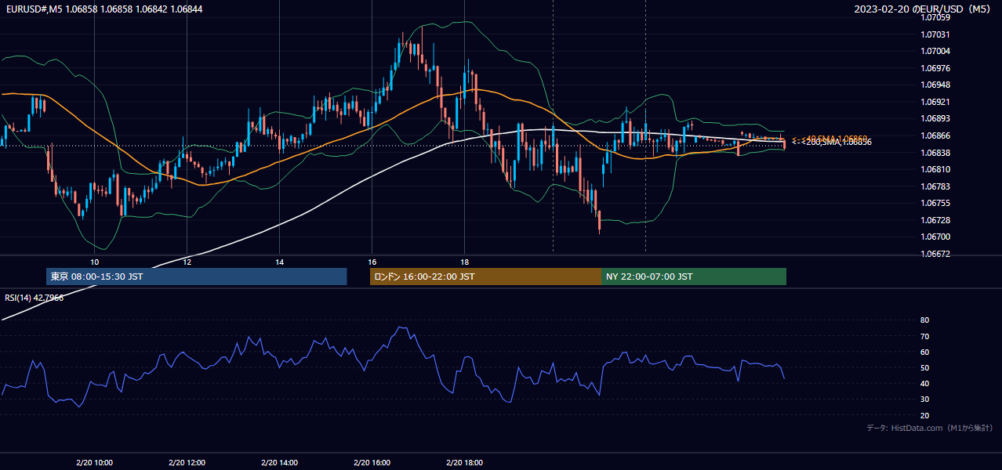Select the 東京 08:00-15:30 JST session bar
Image resolution: width=1002 pixels, height=470 pixels.
pyautogui.click(x=197, y=277)
